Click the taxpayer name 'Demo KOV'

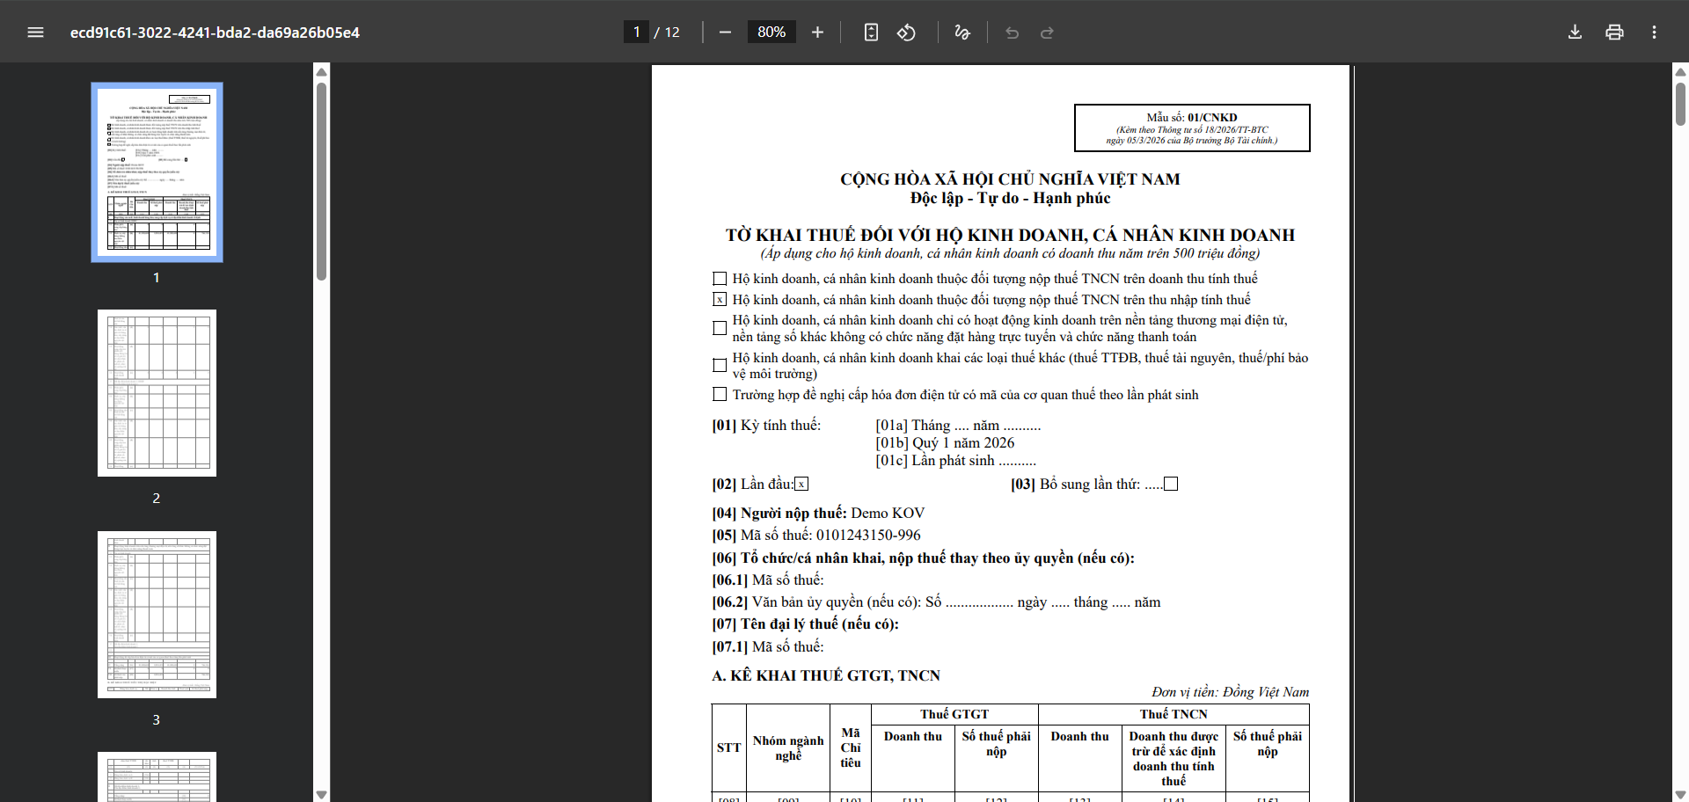click(x=888, y=514)
